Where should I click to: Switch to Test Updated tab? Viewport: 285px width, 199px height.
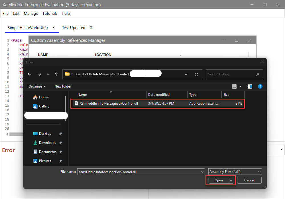[x=74, y=28]
